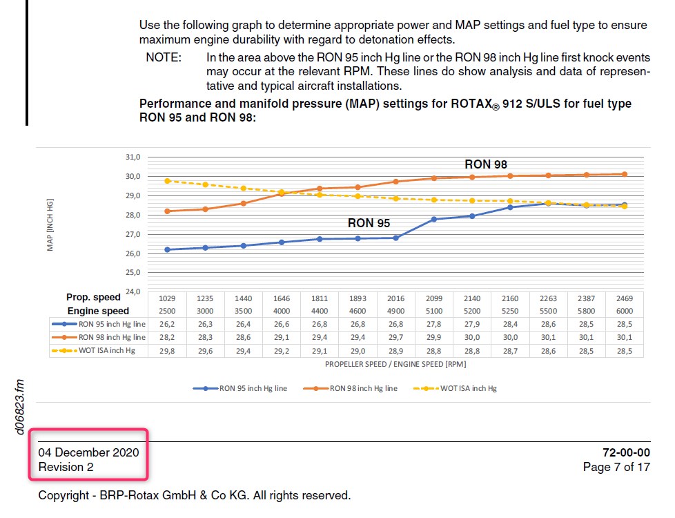Click the bold RON 98 label on chart
The height and width of the screenshot is (518, 675).
click(x=486, y=164)
